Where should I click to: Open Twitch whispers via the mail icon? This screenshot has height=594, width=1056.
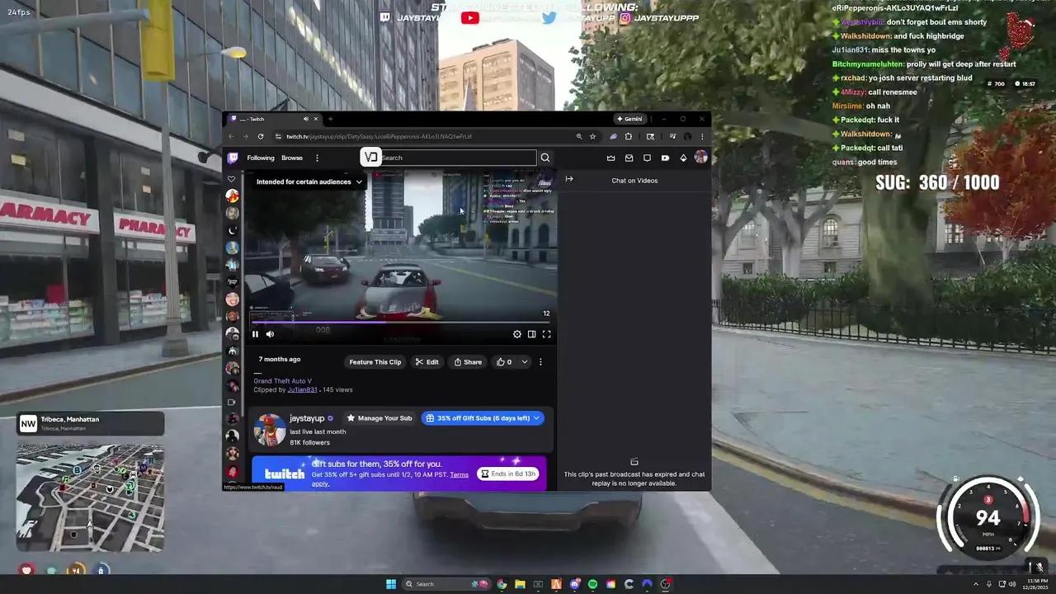coord(629,158)
